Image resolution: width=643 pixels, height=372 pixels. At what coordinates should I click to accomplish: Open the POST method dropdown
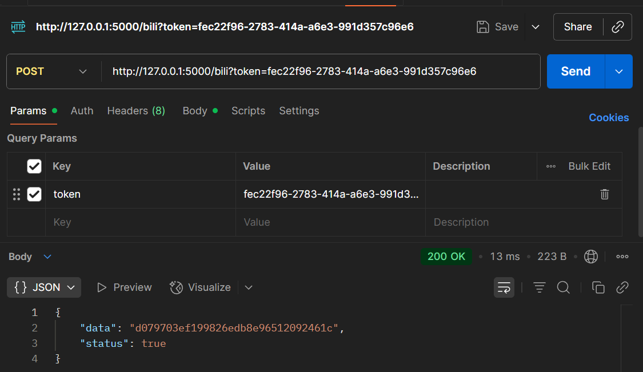(x=51, y=71)
